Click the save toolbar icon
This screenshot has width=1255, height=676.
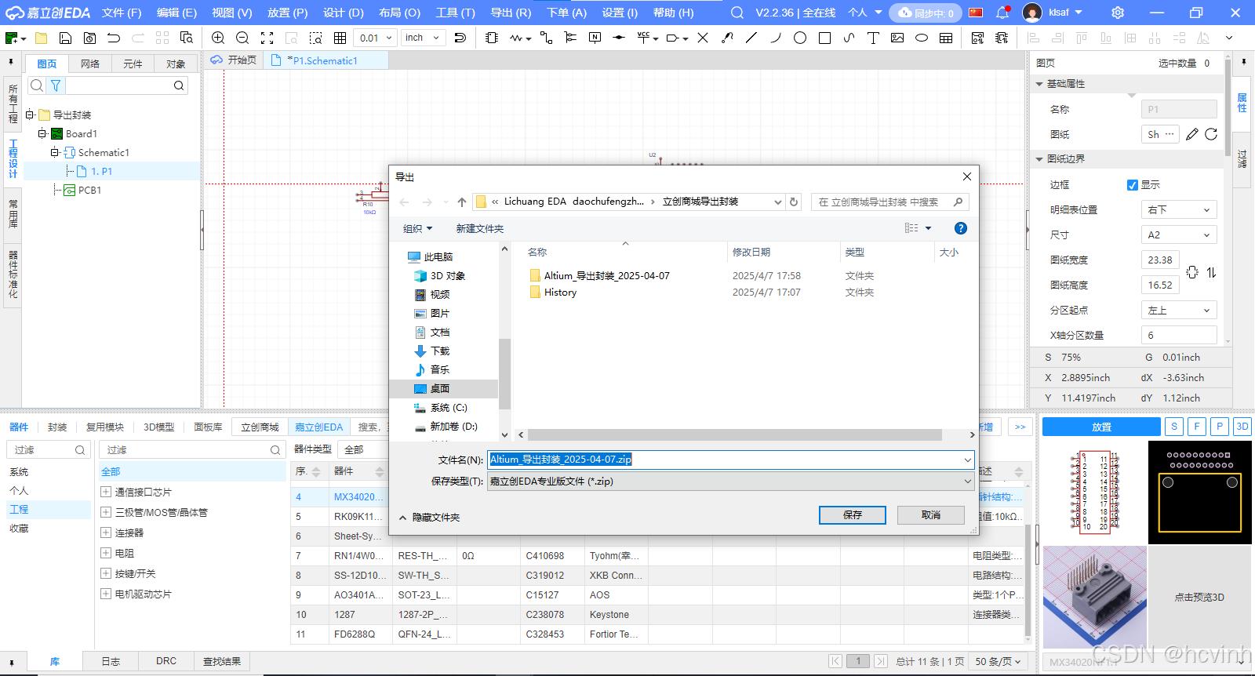tap(66, 38)
